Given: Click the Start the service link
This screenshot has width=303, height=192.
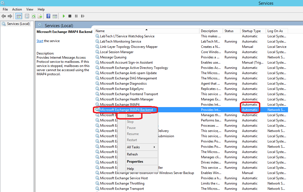Looking at the screenshot, I should [40, 41].
